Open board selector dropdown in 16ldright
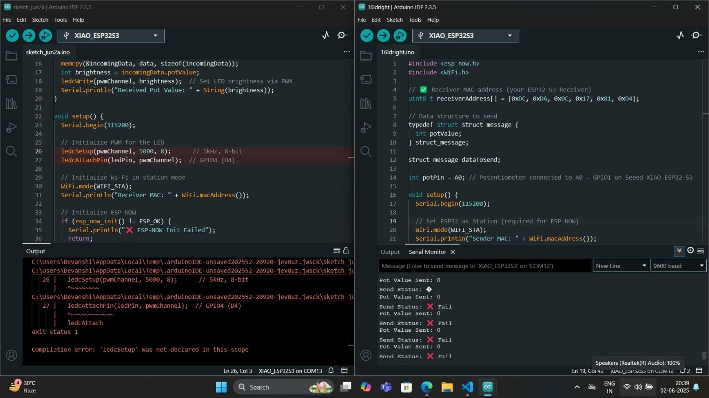Image resolution: width=709 pixels, height=398 pixels. click(x=466, y=35)
